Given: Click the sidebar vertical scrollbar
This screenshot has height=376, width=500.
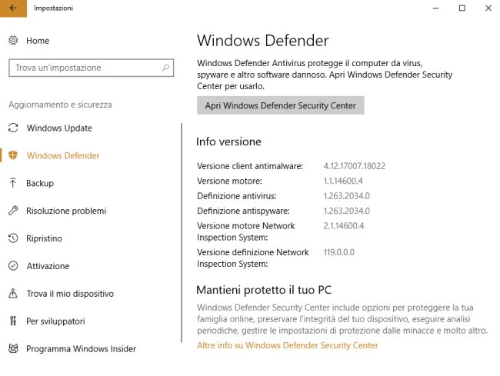Looking at the screenshot, I should (182, 233).
